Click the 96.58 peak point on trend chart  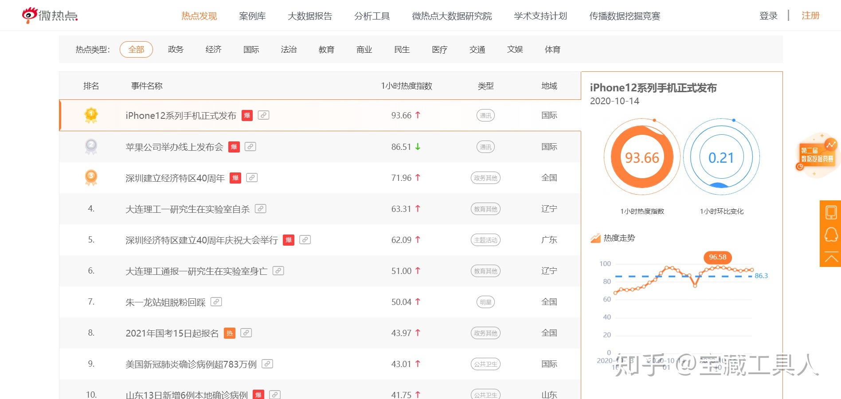(717, 267)
